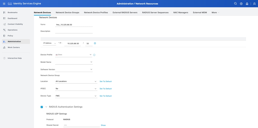Image resolution: width=258 pixels, height=128 pixels.
Task: Open the Model Name dropdown
Action: click(x=74, y=62)
